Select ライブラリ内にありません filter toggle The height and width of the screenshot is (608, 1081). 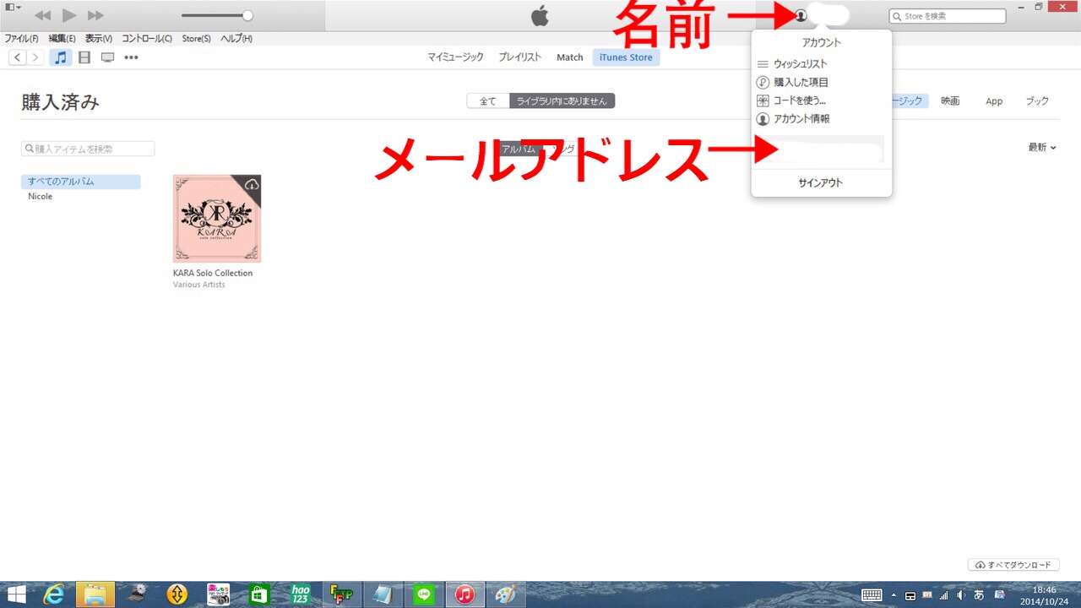point(562,100)
